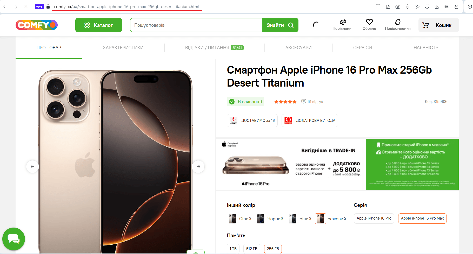Image resolution: width=473 pixels, height=254 pixels.
Task: Open the Каталог catalog menu
Action: point(99,25)
